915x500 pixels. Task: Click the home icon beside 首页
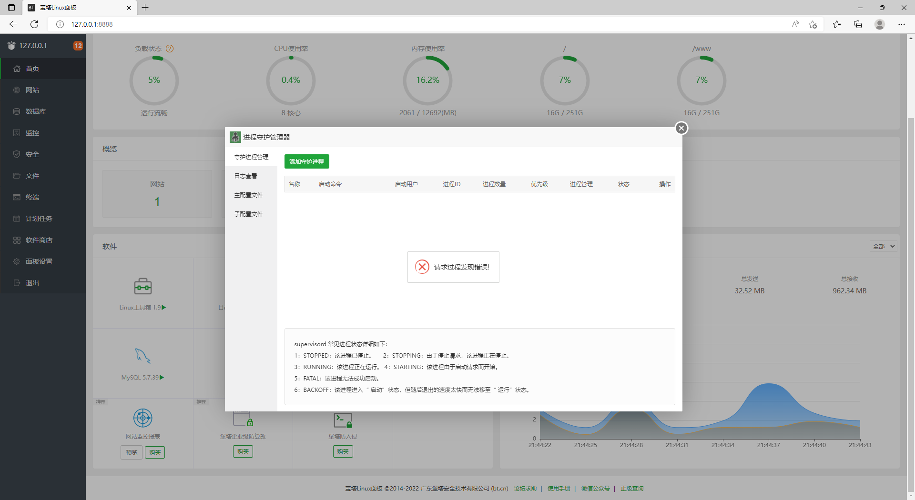pos(17,69)
